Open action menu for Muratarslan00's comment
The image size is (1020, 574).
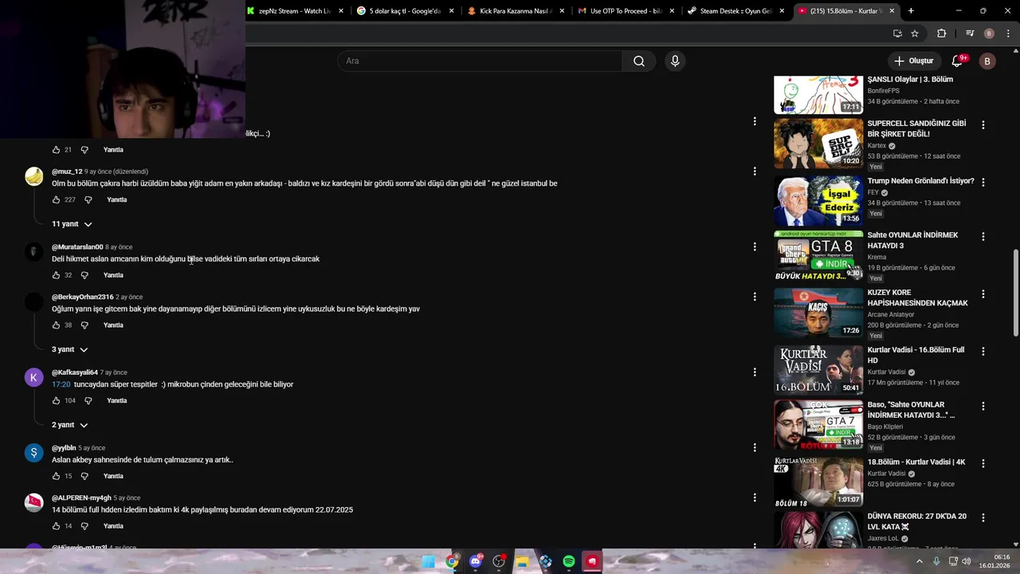755,247
